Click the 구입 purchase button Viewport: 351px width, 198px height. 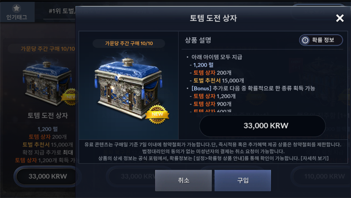pyautogui.click(x=243, y=180)
